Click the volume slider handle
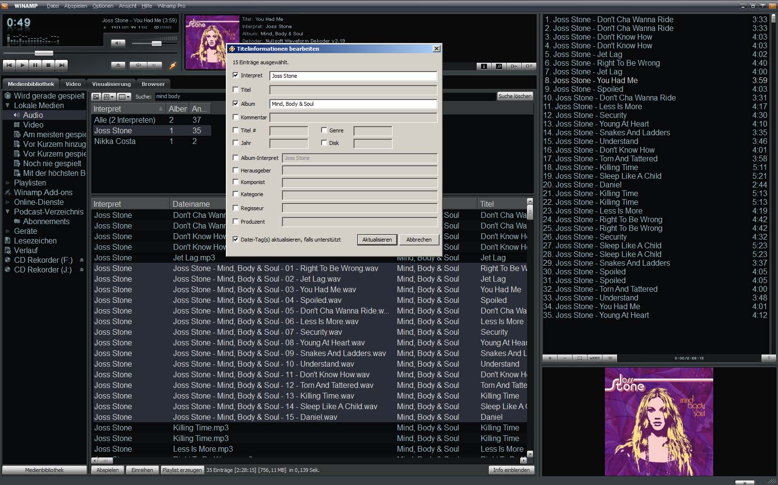This screenshot has width=778, height=485. (x=156, y=43)
